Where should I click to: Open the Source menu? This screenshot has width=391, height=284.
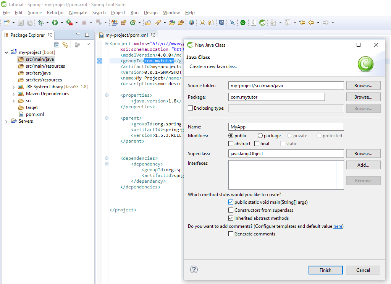(35, 13)
